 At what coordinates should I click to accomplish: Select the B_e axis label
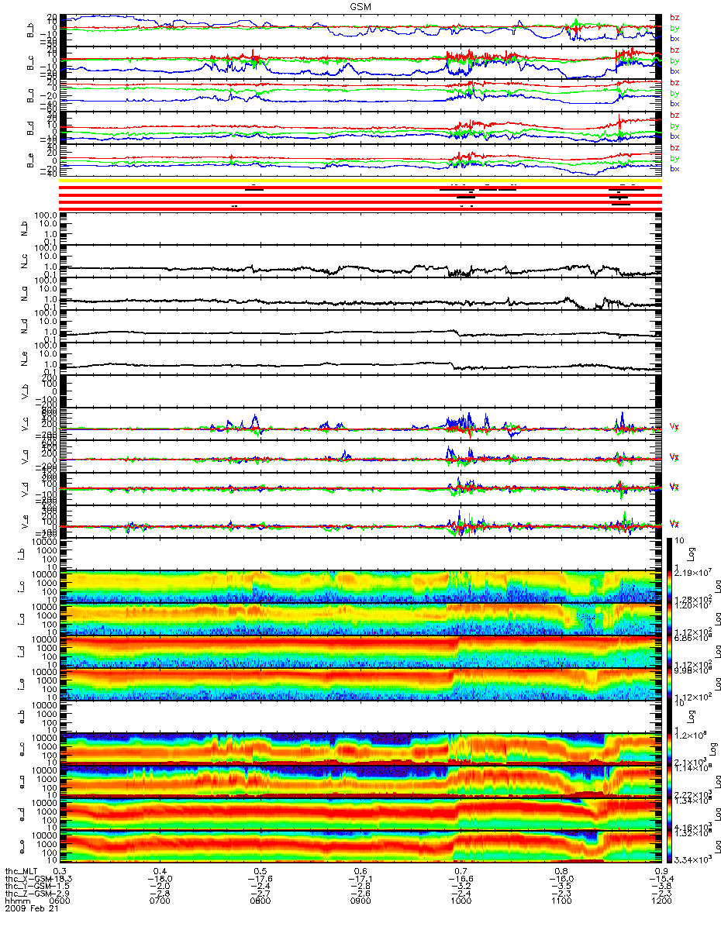tap(31, 161)
